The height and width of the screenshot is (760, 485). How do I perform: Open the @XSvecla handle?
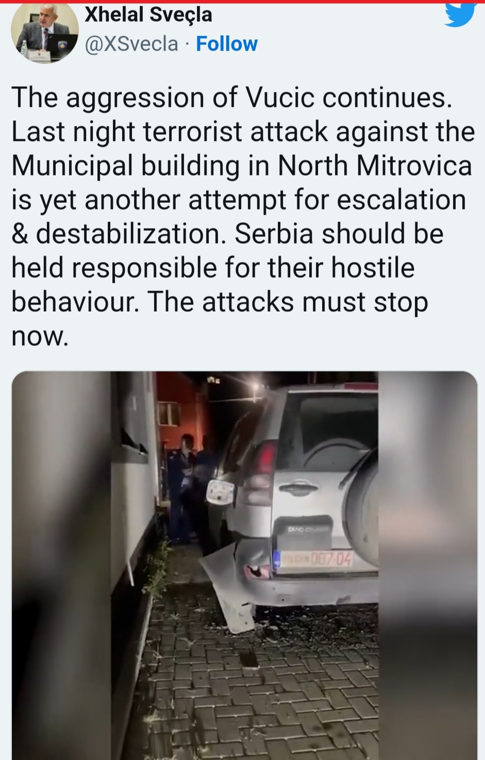(x=131, y=44)
